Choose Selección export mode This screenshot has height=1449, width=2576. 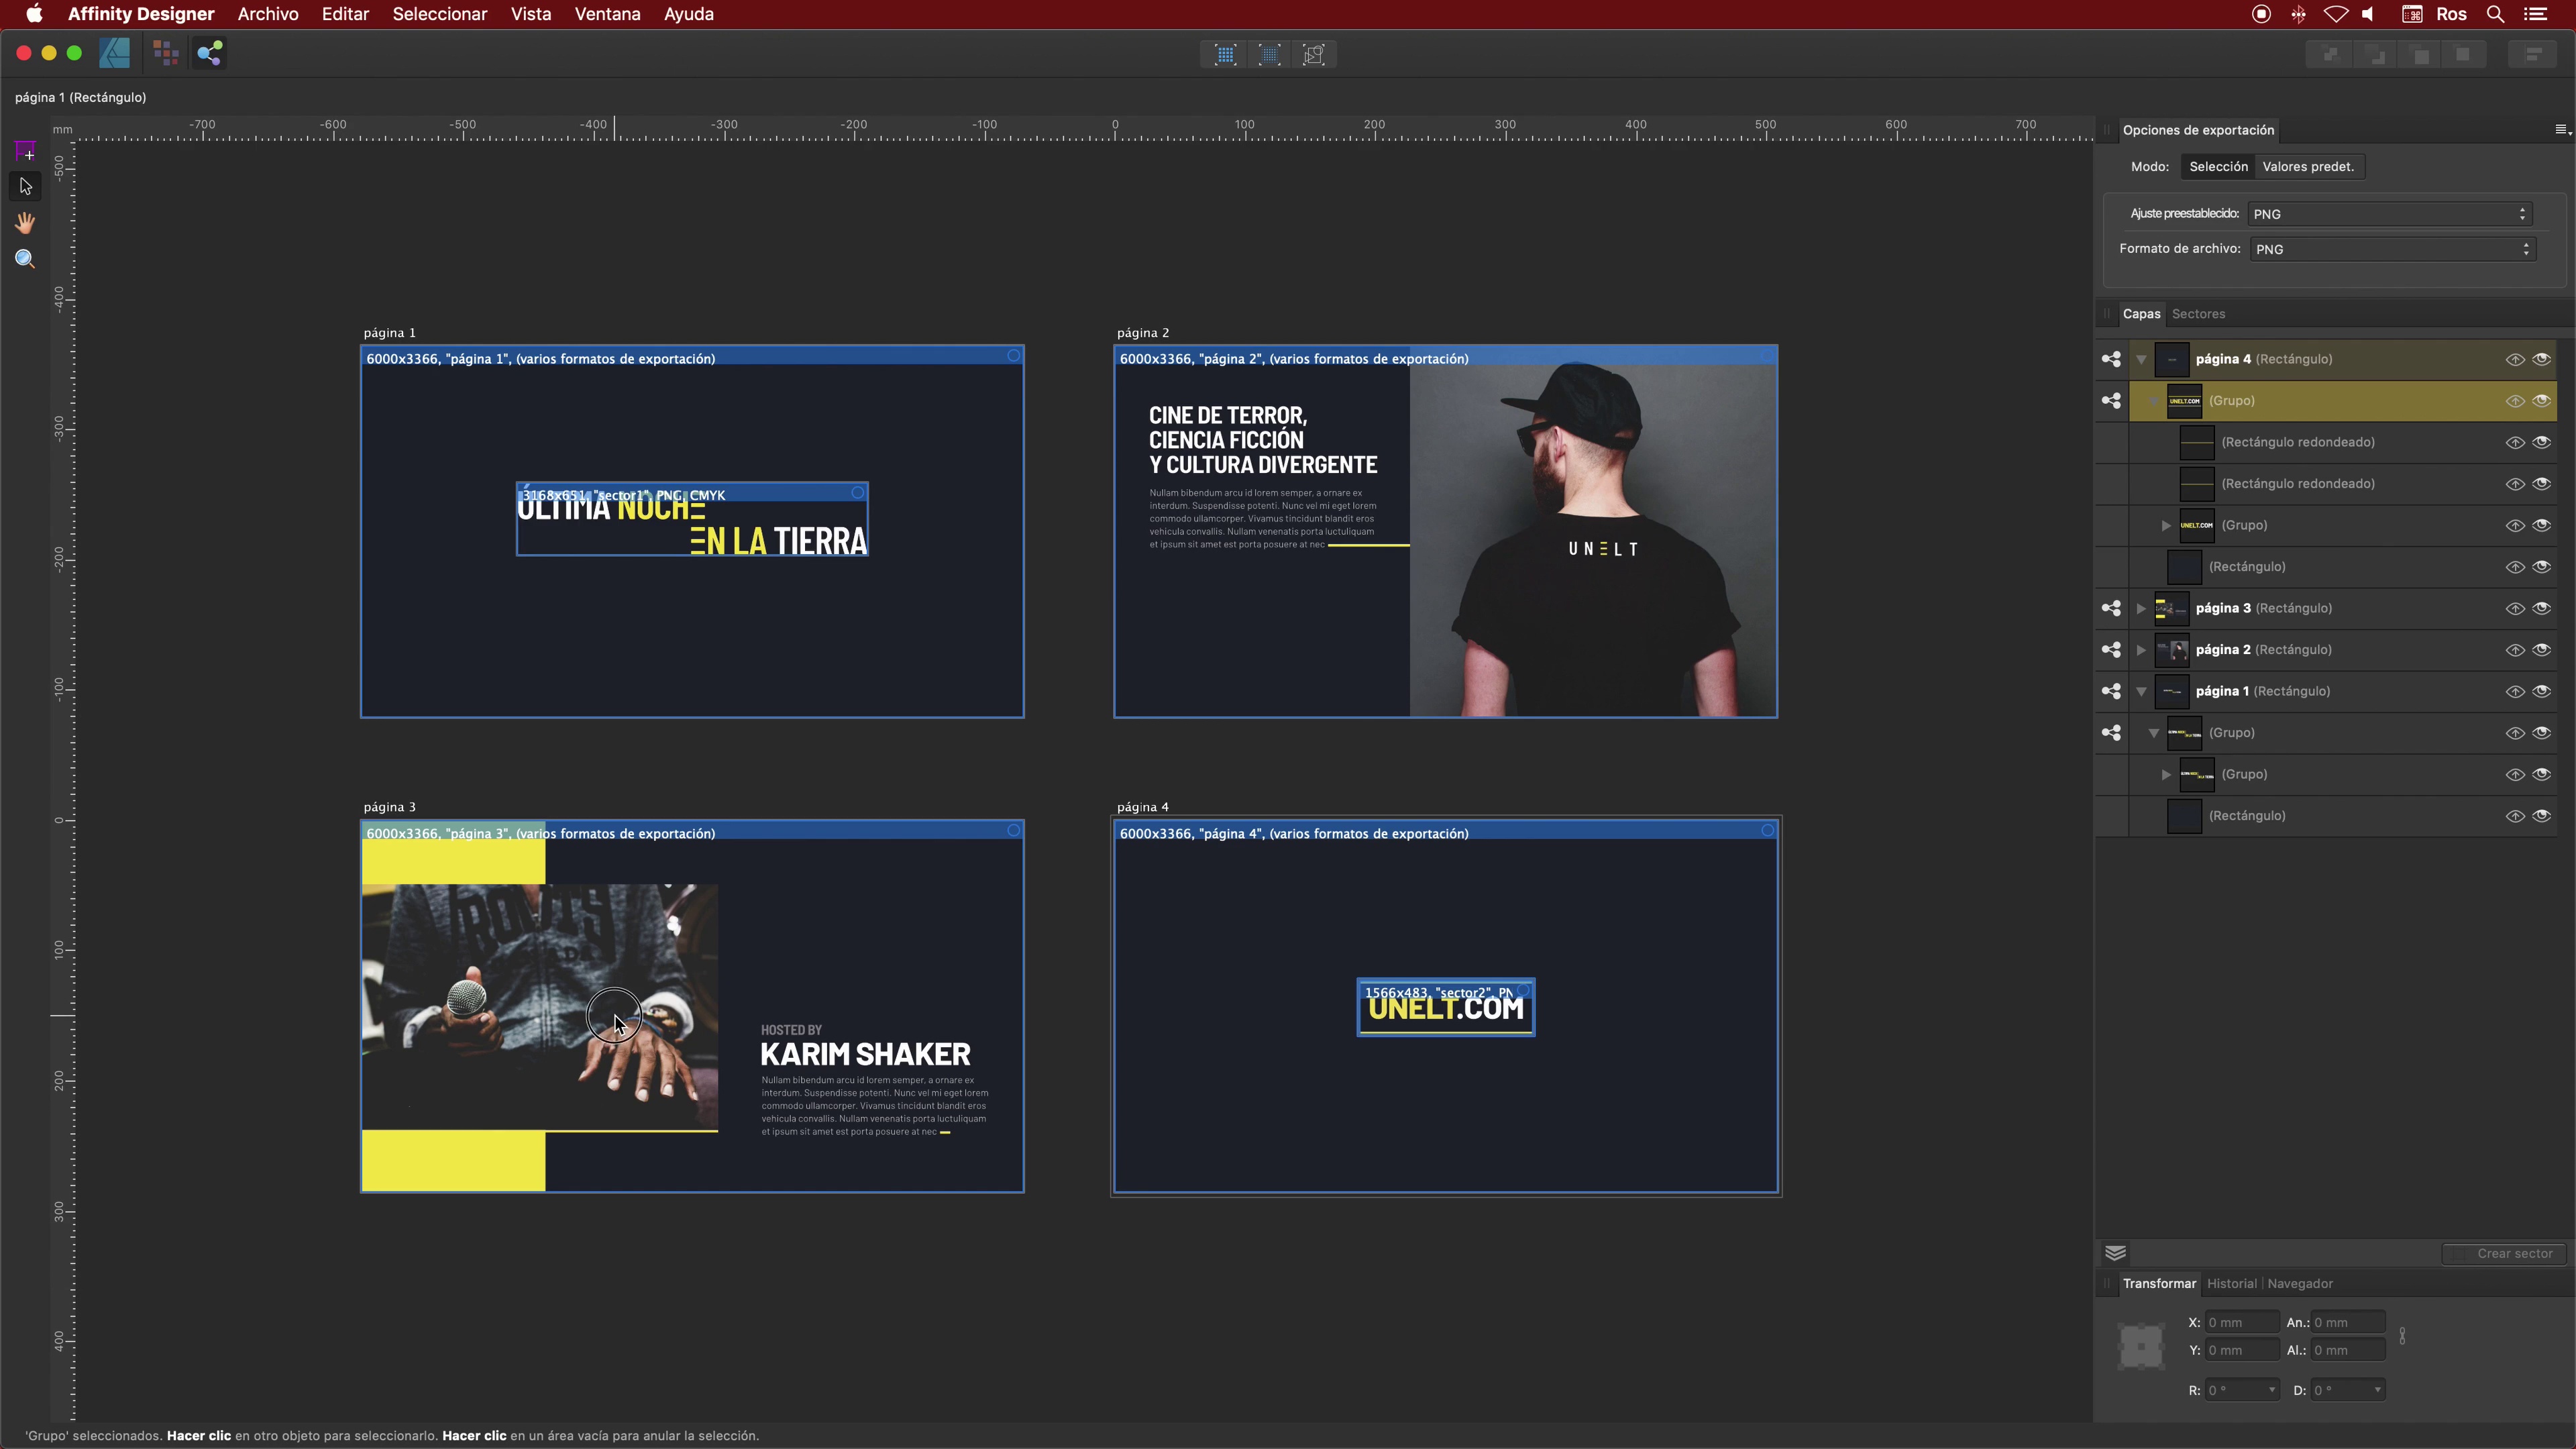pyautogui.click(x=2218, y=167)
